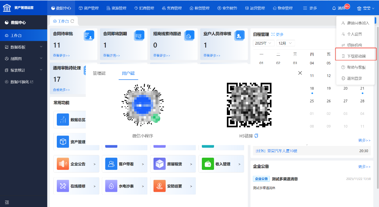Click 查看更多 under 合同待审批
The image size is (379, 207).
coord(61,55)
